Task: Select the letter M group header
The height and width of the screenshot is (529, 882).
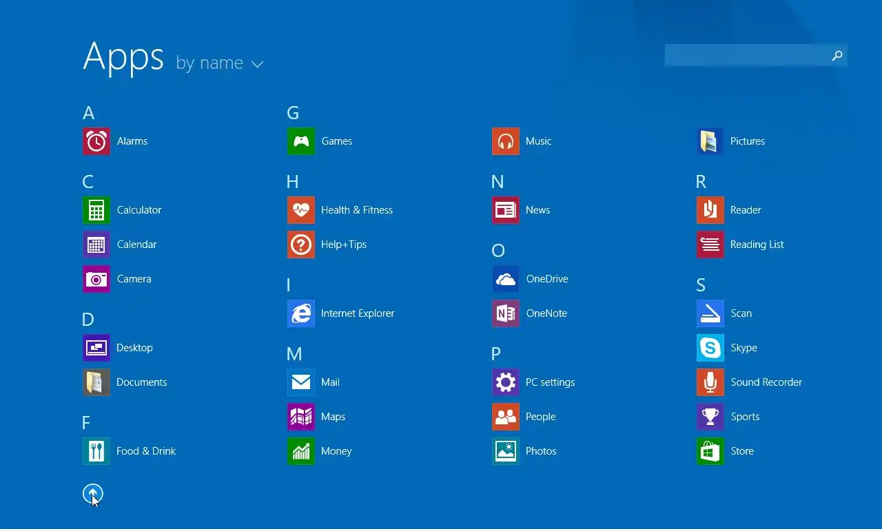Action: [x=294, y=354]
